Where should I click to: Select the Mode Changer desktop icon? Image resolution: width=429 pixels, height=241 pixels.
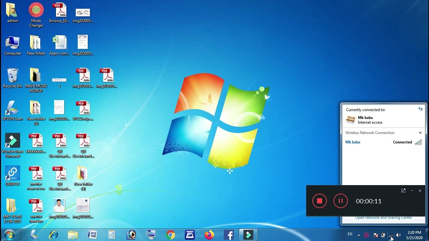click(x=36, y=15)
